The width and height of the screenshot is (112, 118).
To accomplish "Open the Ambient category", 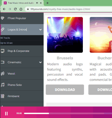I will pyautogui.click(x=22, y=96).
